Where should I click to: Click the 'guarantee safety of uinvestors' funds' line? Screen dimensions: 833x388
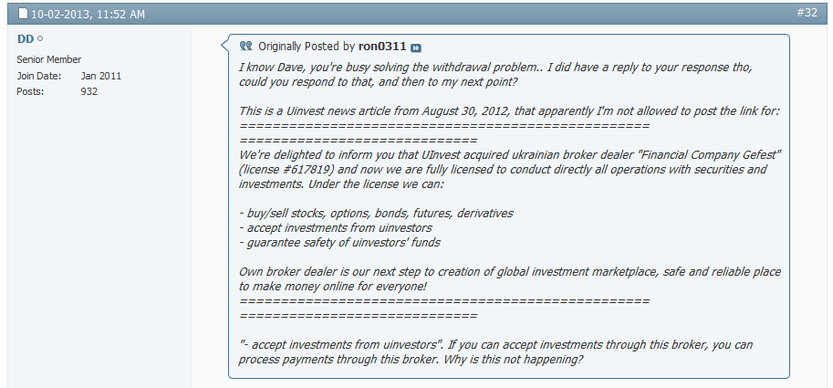point(339,242)
